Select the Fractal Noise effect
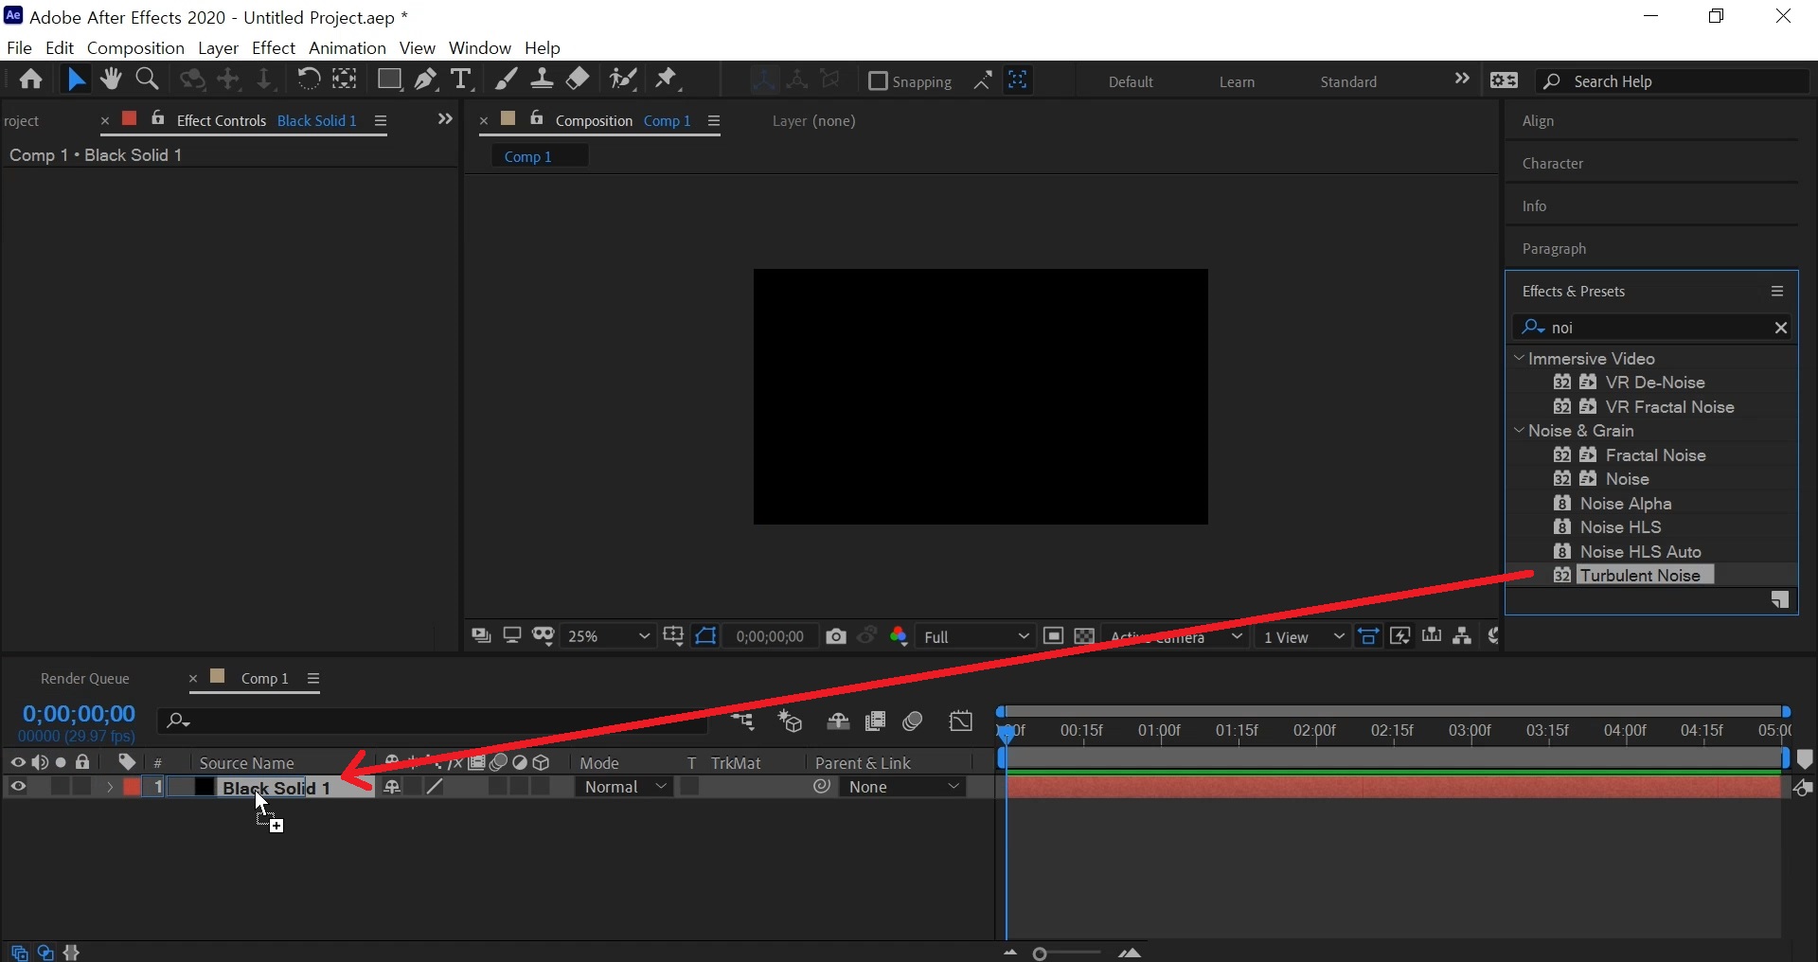Image resolution: width=1818 pixels, height=962 pixels. [1656, 455]
